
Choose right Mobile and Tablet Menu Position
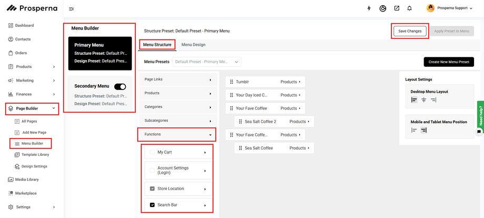click(x=423, y=130)
